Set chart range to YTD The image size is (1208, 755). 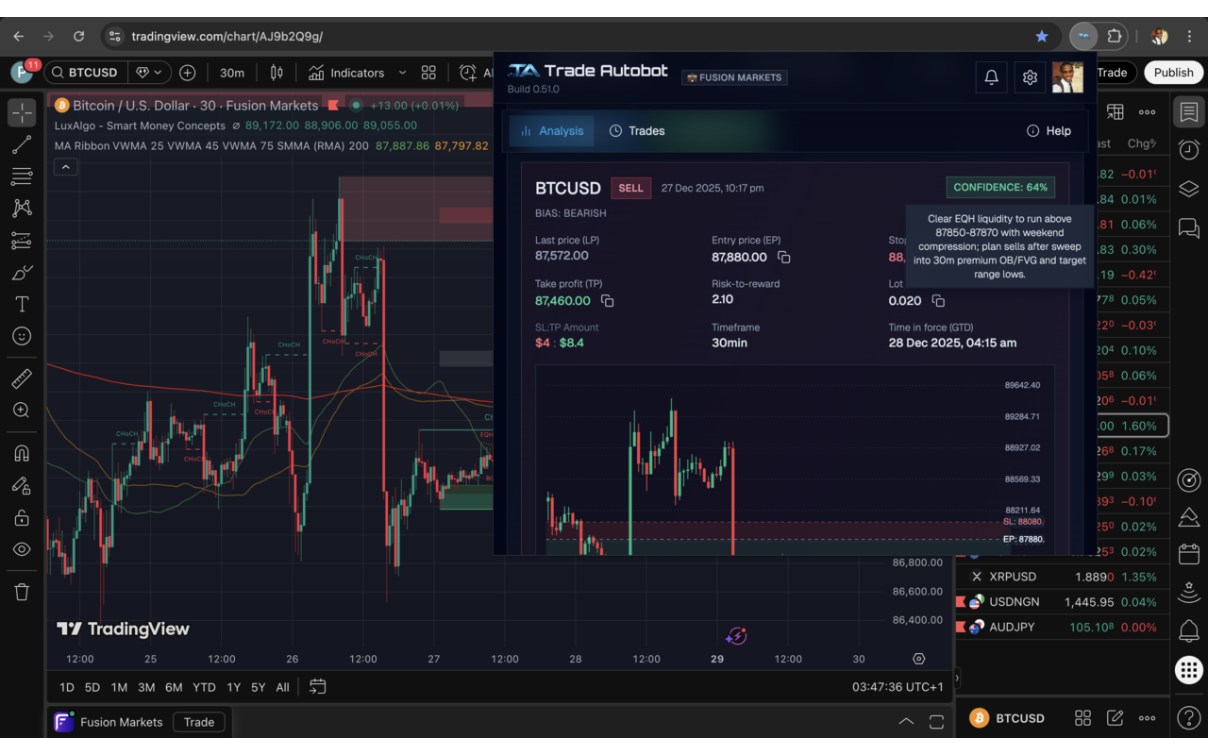coord(204,687)
